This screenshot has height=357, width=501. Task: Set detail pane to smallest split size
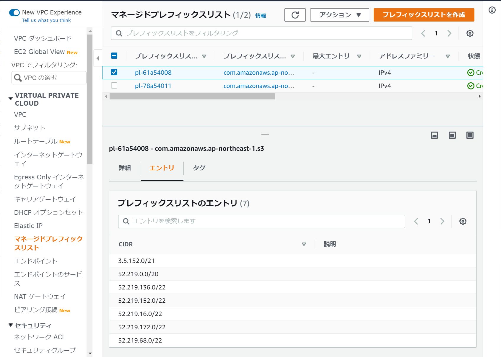pos(434,135)
